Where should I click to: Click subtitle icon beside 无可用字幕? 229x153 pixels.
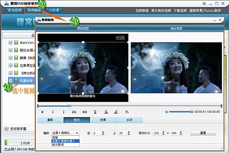tap(6, 129)
